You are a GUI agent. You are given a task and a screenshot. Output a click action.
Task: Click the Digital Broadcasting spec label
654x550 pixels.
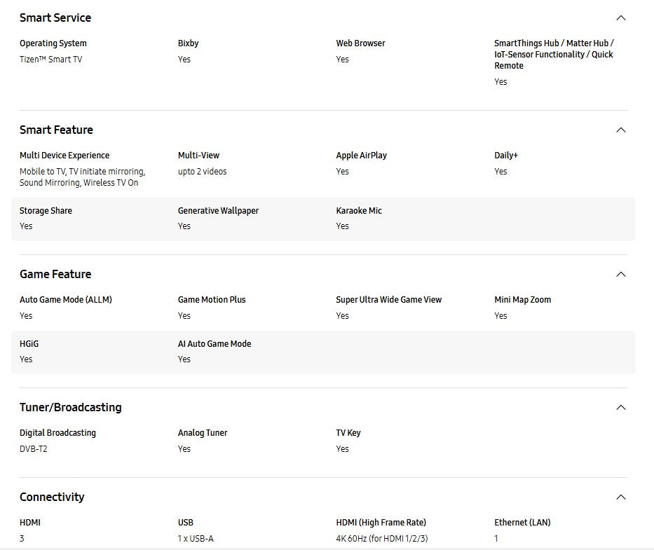point(57,433)
